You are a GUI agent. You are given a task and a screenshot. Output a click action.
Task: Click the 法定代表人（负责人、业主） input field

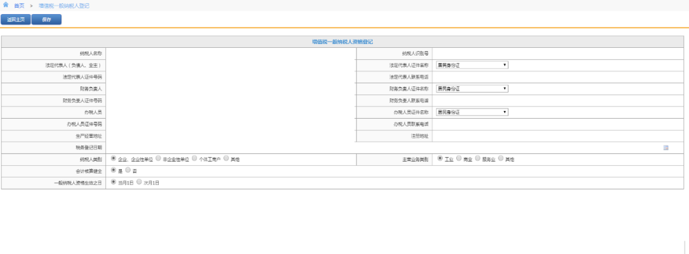230,65
